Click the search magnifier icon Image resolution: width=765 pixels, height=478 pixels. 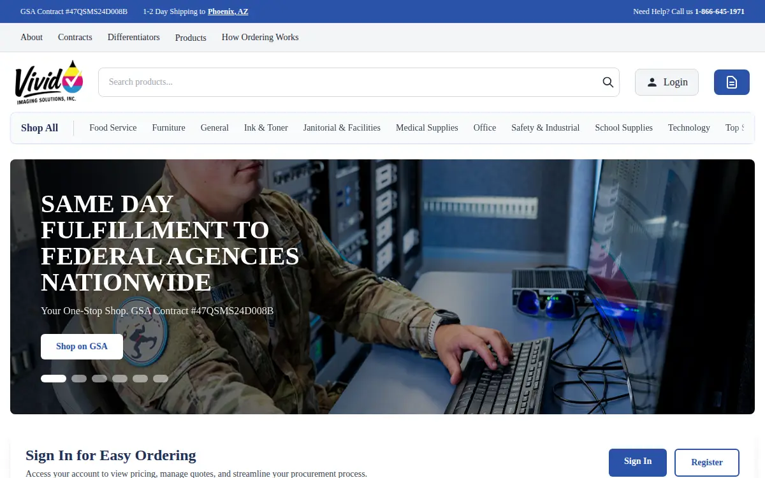pyautogui.click(x=608, y=82)
